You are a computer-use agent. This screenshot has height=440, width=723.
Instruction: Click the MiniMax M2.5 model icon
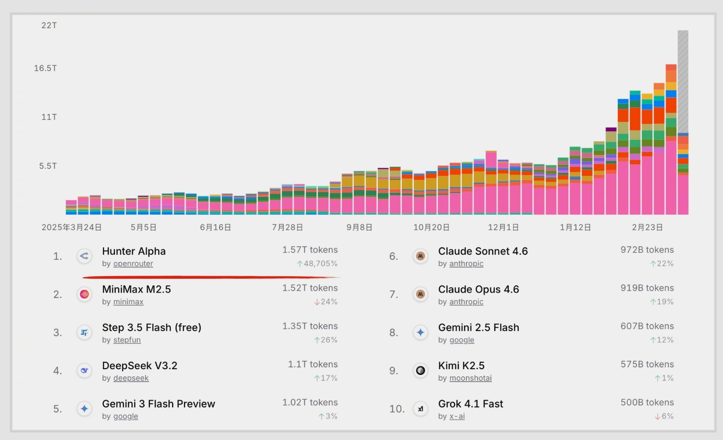coord(84,294)
